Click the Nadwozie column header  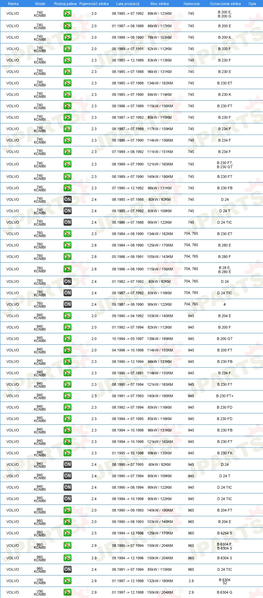coord(192,4)
